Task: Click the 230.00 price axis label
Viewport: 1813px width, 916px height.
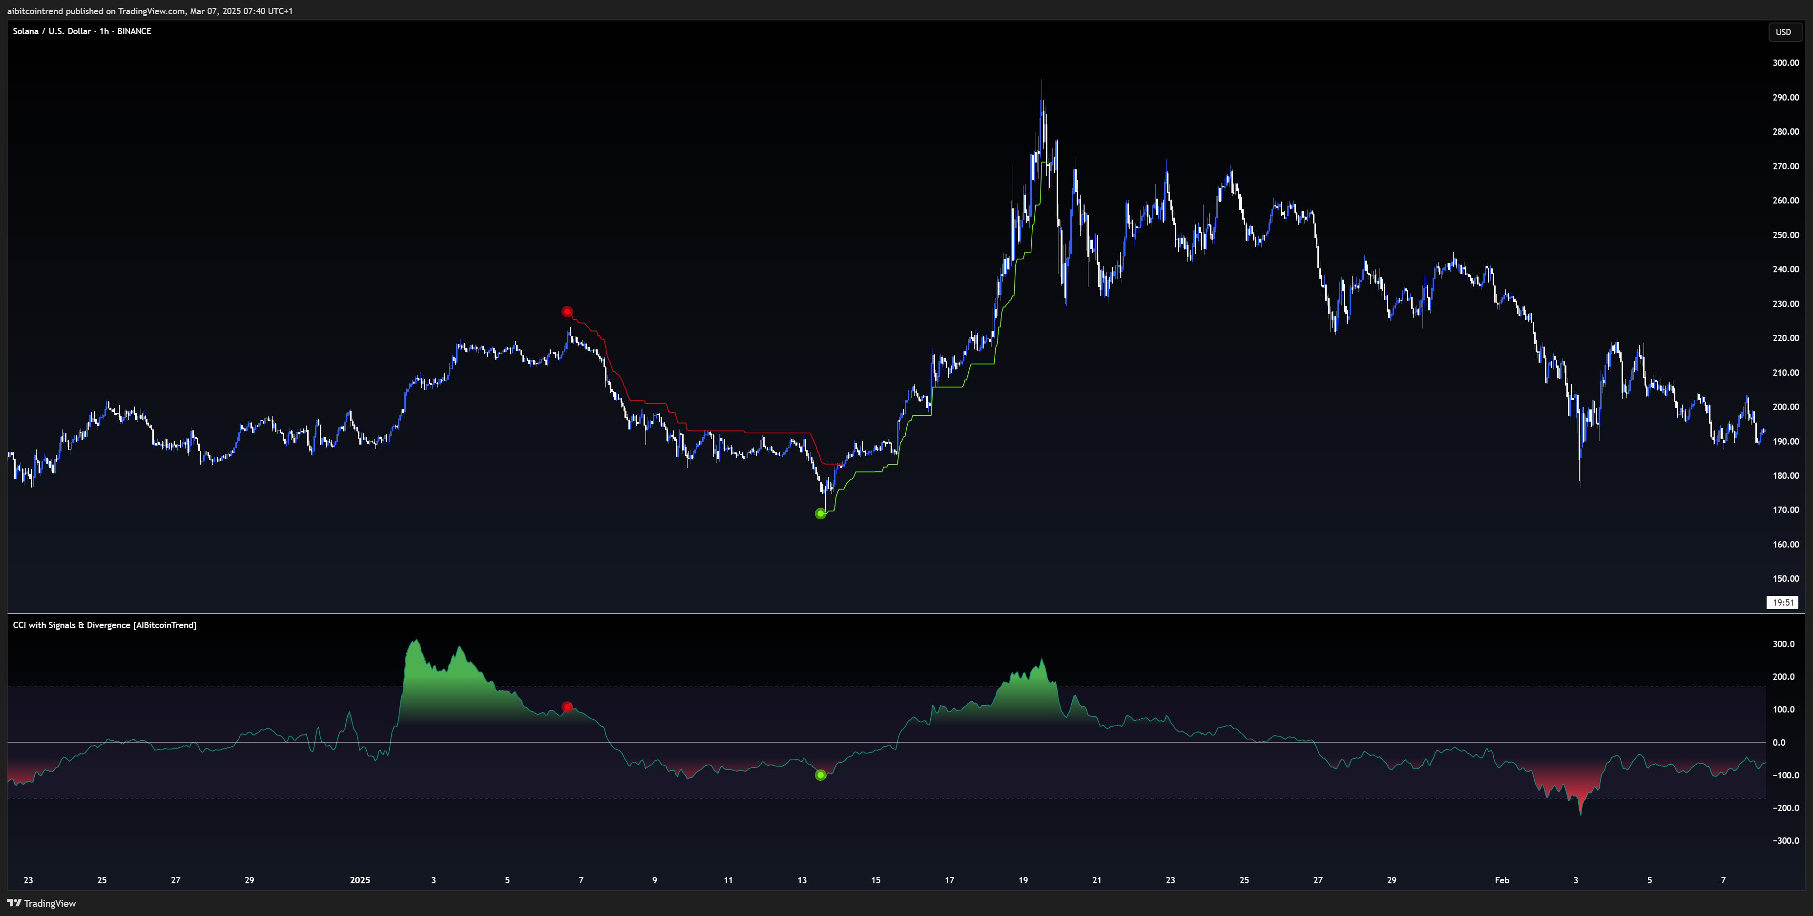Action: pyautogui.click(x=1786, y=304)
